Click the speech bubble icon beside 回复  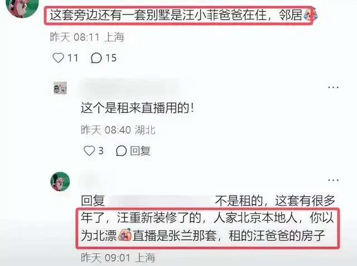coord(121,150)
